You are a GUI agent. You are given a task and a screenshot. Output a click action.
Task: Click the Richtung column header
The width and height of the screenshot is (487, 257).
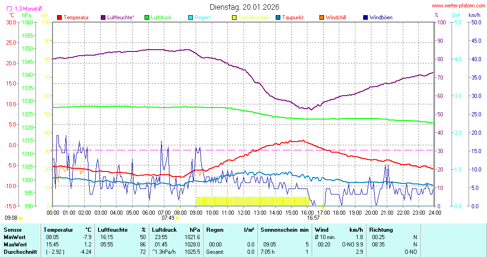(x=381, y=229)
